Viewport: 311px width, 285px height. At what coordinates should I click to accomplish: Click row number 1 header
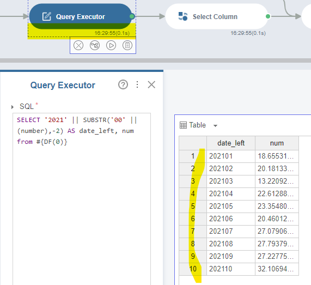(x=193, y=156)
